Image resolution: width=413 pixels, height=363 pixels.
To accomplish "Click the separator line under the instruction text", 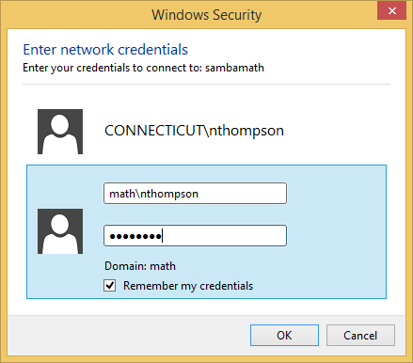I will click(x=206, y=84).
